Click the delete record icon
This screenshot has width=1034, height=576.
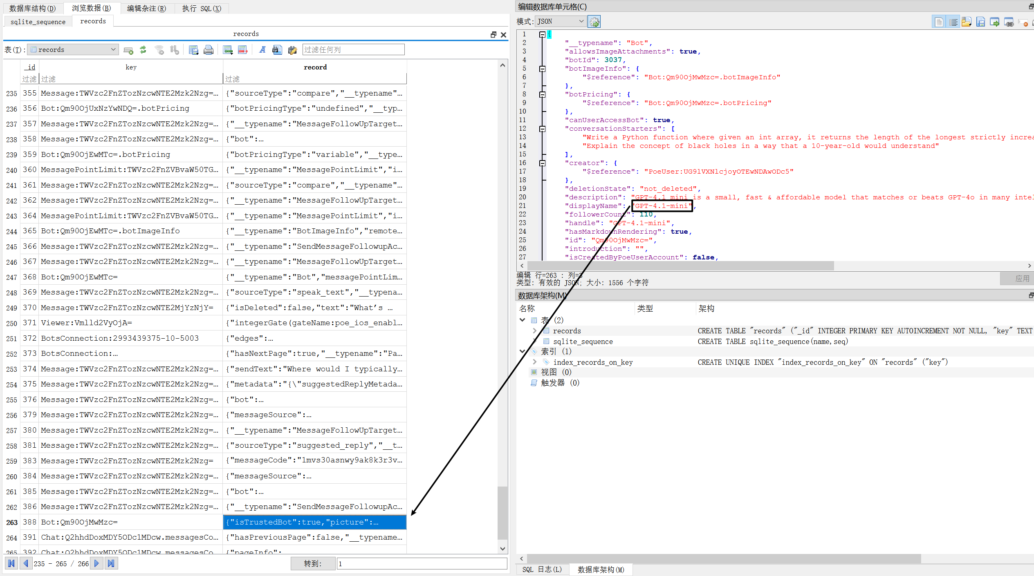pos(243,50)
